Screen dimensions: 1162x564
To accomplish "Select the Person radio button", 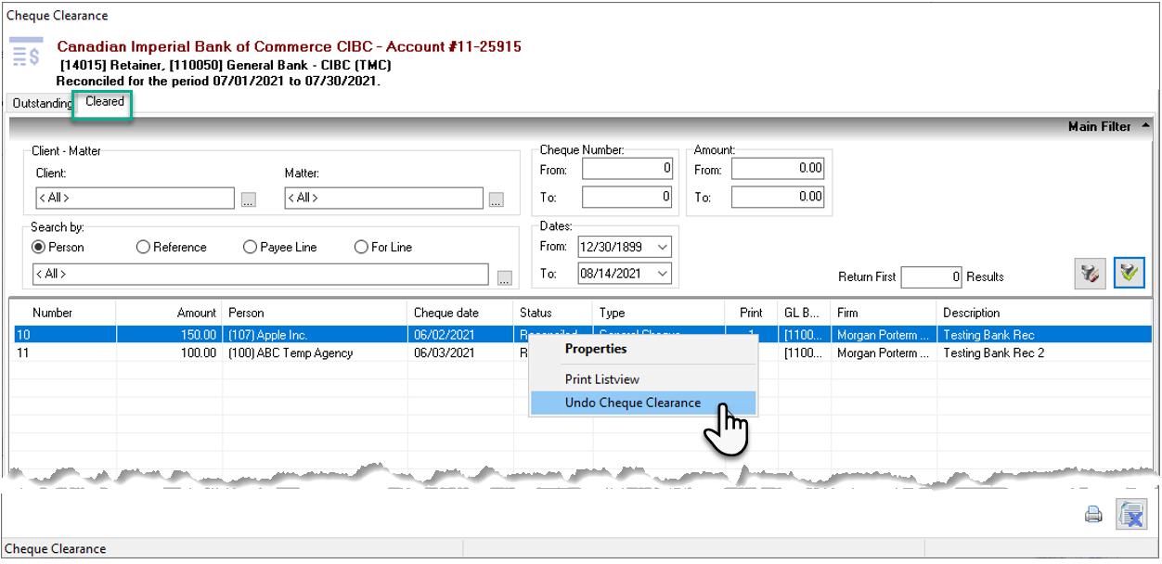I will pyautogui.click(x=58, y=248).
